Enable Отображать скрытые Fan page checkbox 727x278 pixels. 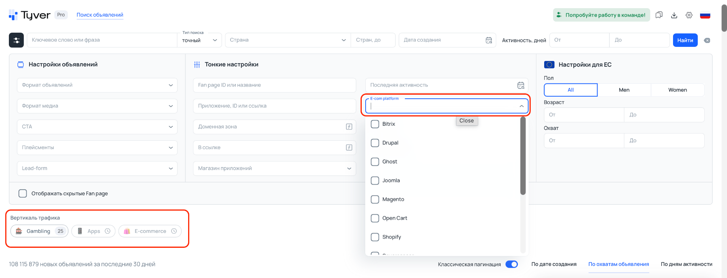click(x=23, y=193)
